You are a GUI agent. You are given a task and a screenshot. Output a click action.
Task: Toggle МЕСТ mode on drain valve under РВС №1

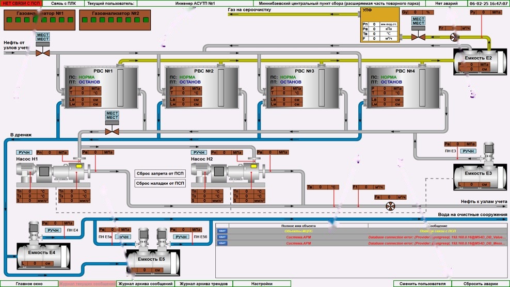pos(112,115)
